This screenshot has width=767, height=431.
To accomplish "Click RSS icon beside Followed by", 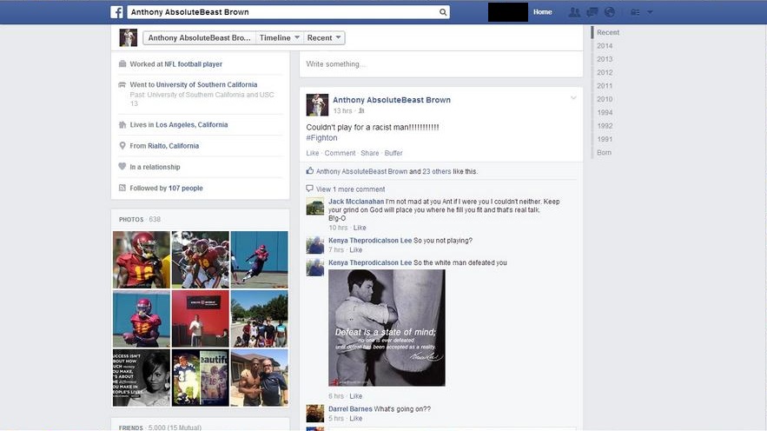I will click(122, 188).
